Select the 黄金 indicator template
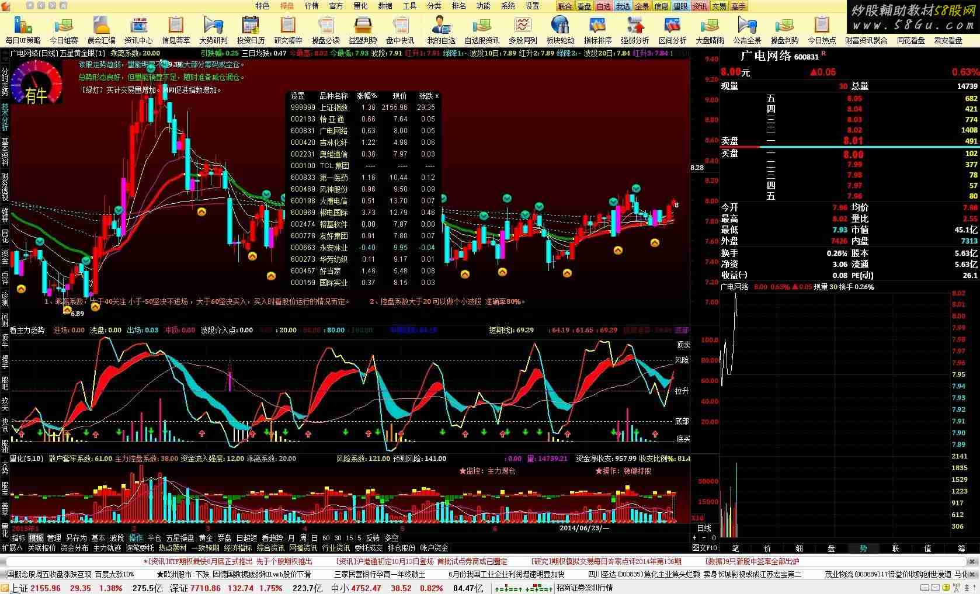Image resolution: width=980 pixels, height=594 pixels. 206,538
